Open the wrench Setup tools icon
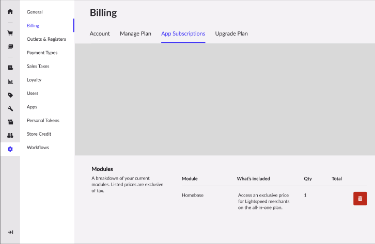Viewport: 375px width, 244px height. coord(10,108)
